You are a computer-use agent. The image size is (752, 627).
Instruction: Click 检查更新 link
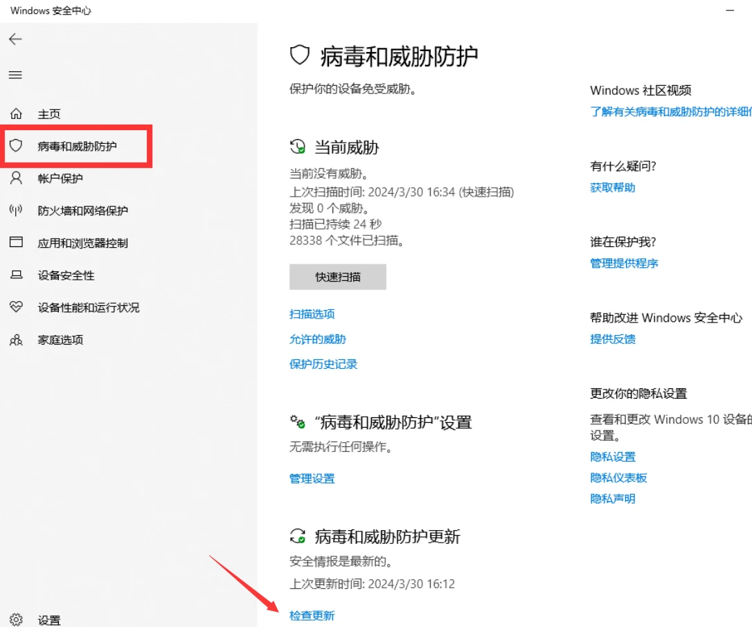(x=312, y=615)
